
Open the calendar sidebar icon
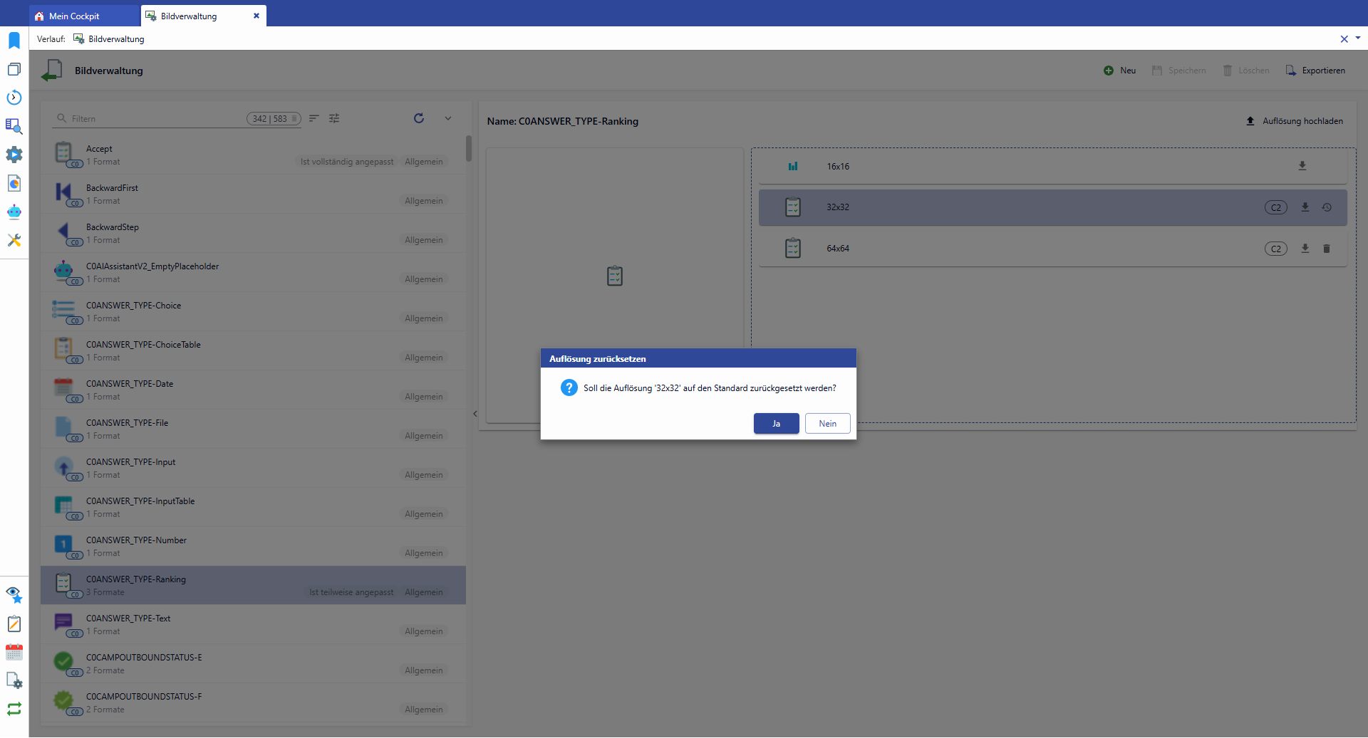[14, 652]
